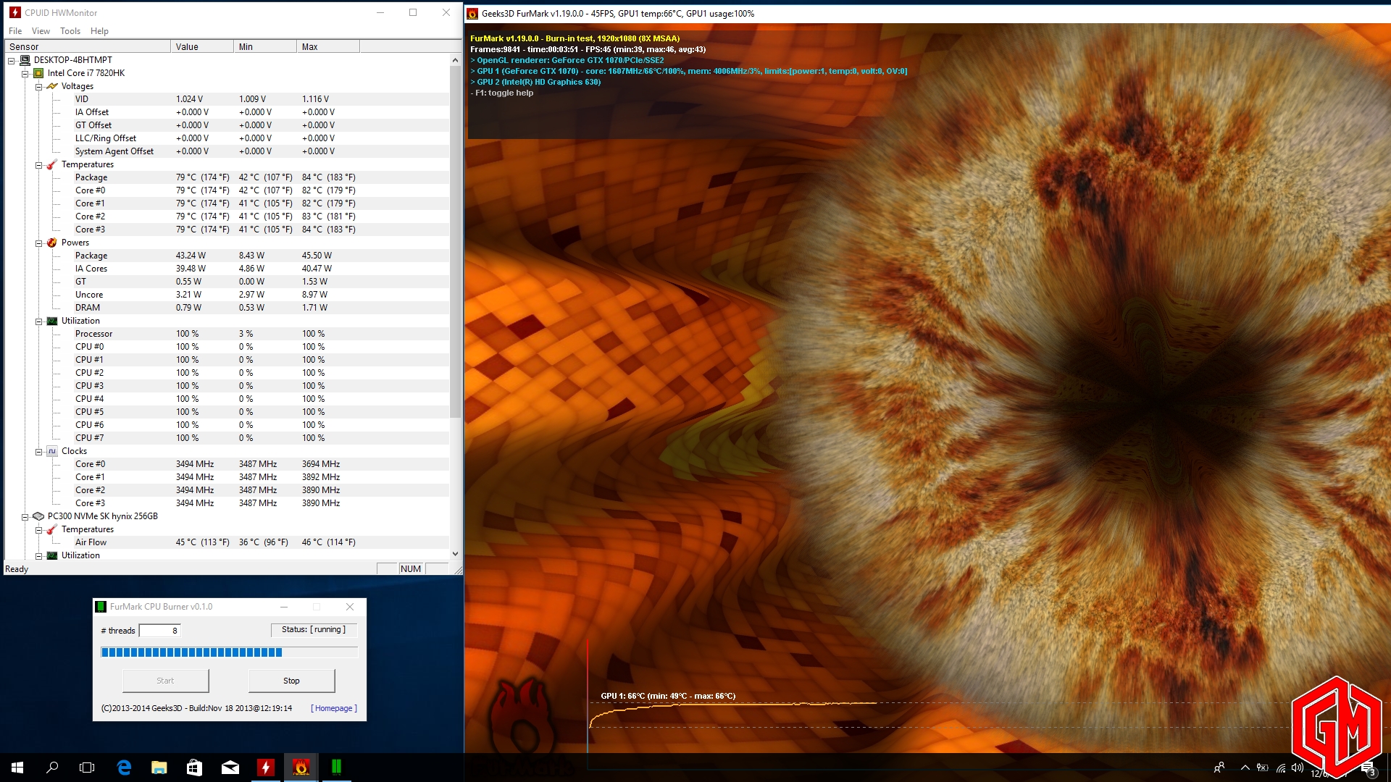Image resolution: width=1391 pixels, height=782 pixels.
Task: Click the Status running indicator
Action: [314, 630]
